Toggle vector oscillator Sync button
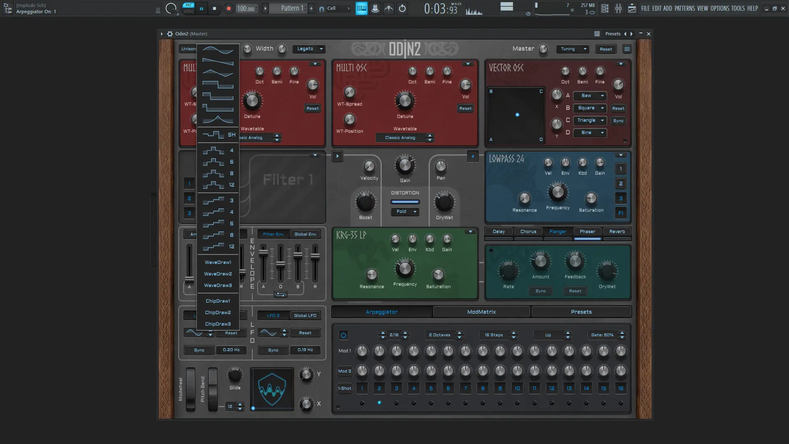789x444 pixels. coord(618,120)
